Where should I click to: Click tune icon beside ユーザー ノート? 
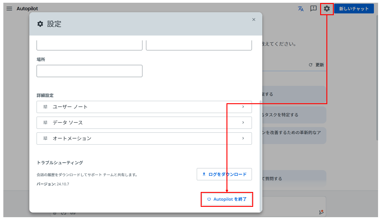(45, 107)
